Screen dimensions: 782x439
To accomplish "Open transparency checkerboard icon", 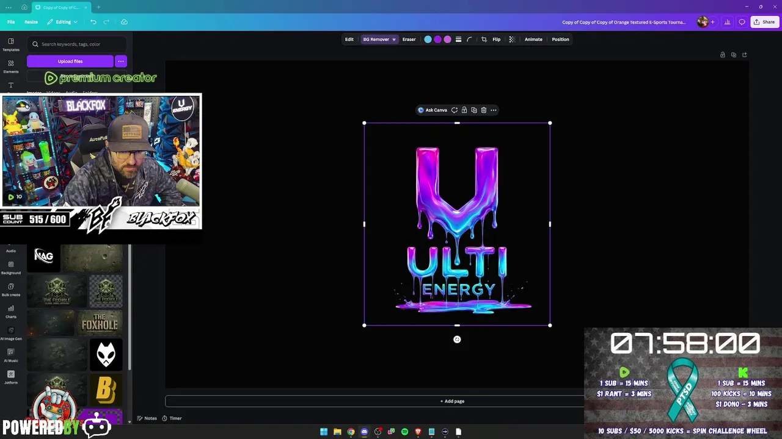I will (x=512, y=40).
